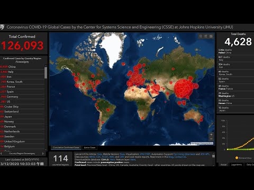Image resolution: width=254 pixels, height=190 pixels.
Task: Select Hubei China row in deaths list
Action: coord(235,51)
